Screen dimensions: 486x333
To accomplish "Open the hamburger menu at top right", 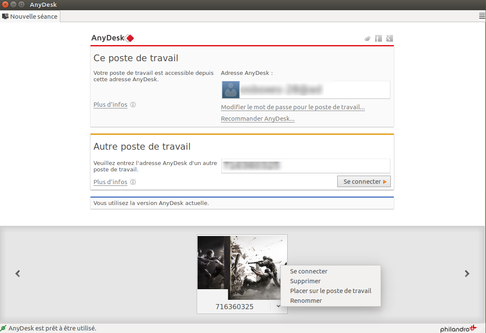I will [482, 16].
